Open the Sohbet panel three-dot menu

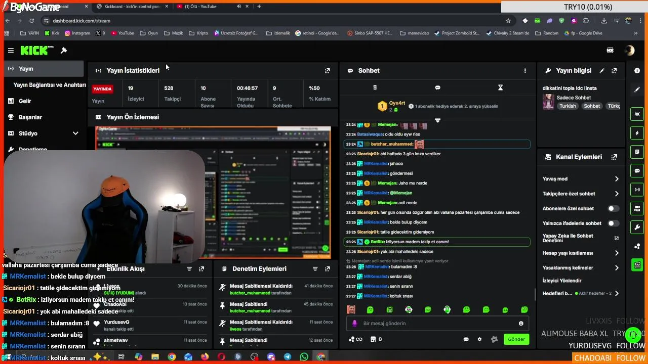[525, 71]
